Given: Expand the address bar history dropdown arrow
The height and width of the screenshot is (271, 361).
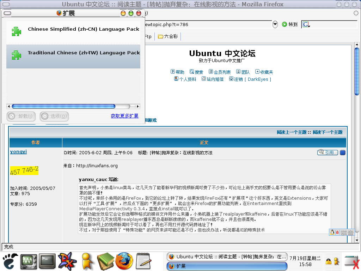Looking at the screenshot, I should tap(275, 24).
